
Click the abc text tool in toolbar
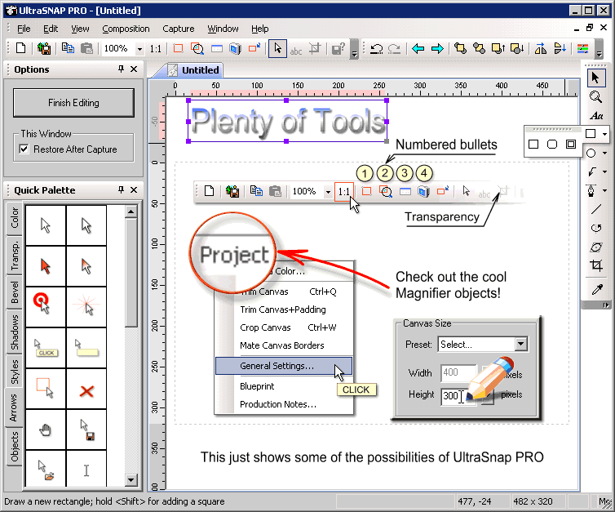pyautogui.click(x=296, y=51)
